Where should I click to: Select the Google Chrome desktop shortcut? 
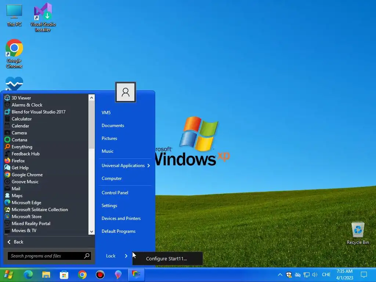pyautogui.click(x=14, y=54)
